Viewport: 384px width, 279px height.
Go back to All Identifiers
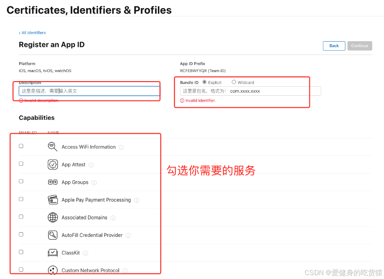[32, 33]
